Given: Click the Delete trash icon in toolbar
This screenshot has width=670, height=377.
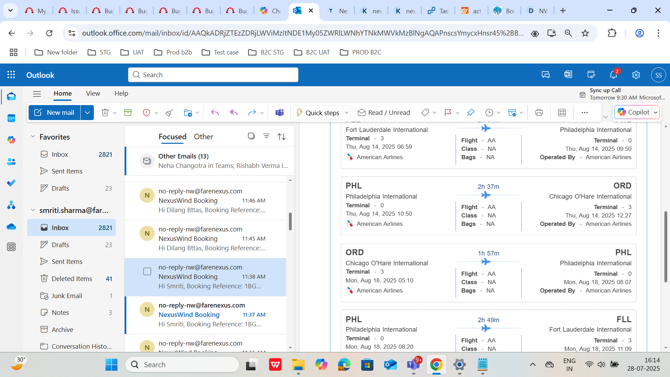Looking at the screenshot, I should [105, 112].
